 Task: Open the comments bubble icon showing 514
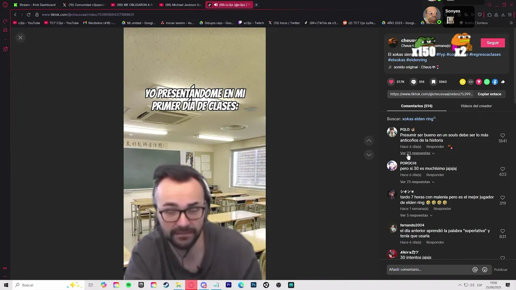[413, 82]
